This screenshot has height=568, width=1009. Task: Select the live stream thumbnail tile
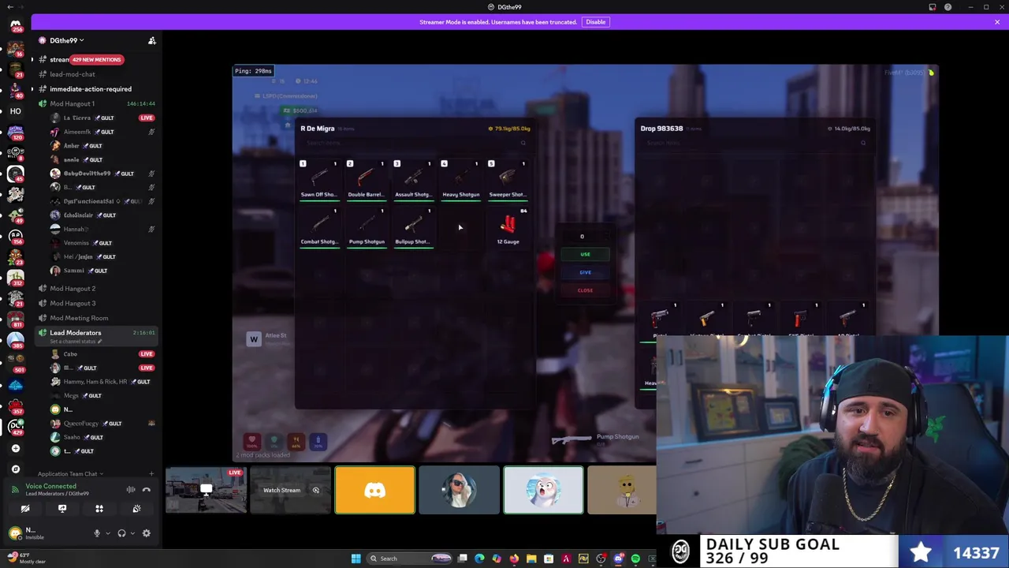(x=206, y=490)
